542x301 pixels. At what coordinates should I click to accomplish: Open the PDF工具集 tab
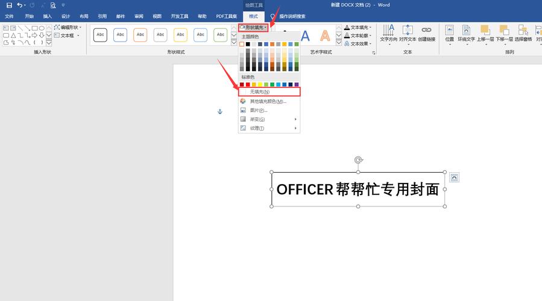tap(227, 16)
